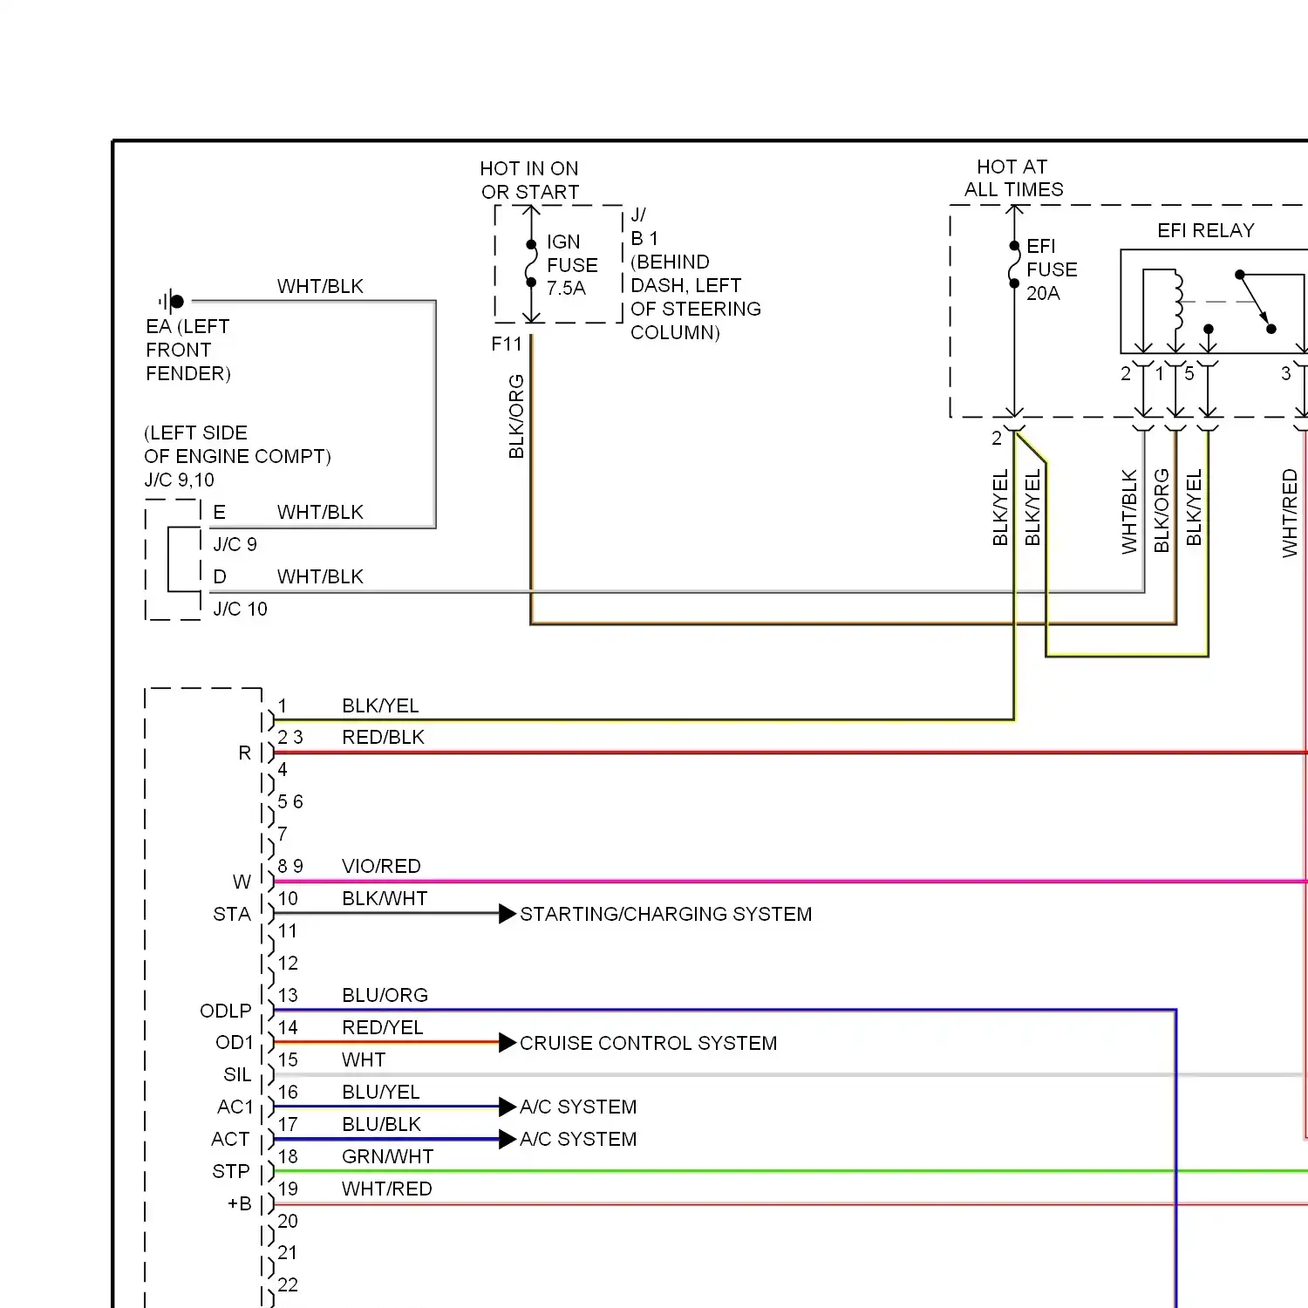
Task: Click the vertical 'WHT/RED' label under relay pin 3
Action: (1290, 514)
